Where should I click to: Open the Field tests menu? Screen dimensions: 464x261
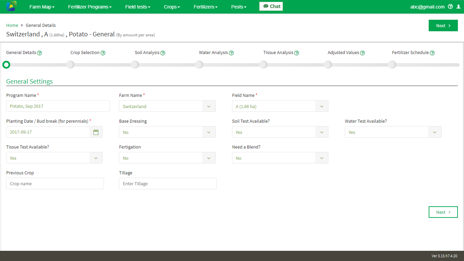point(138,7)
